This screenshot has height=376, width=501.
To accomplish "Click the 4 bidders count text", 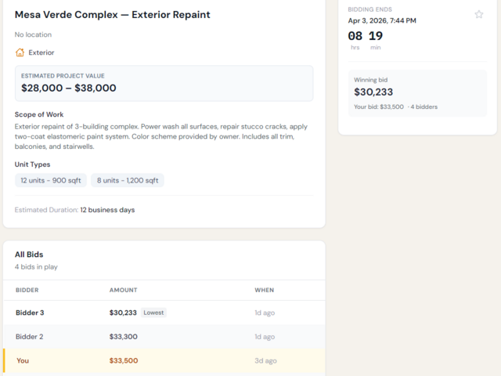I will click(x=424, y=107).
